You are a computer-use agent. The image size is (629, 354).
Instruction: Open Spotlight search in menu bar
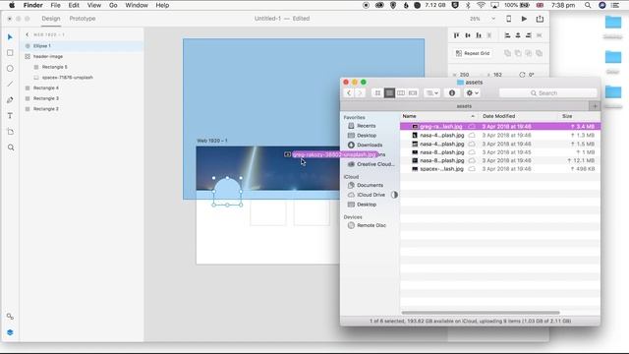tap(588, 5)
